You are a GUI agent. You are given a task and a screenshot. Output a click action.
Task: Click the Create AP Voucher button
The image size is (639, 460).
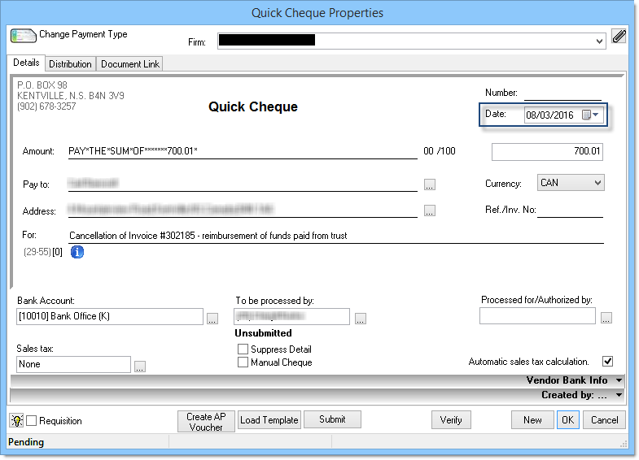tap(206, 421)
